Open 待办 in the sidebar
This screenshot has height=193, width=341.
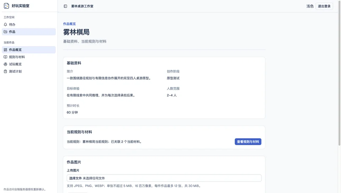29,24
